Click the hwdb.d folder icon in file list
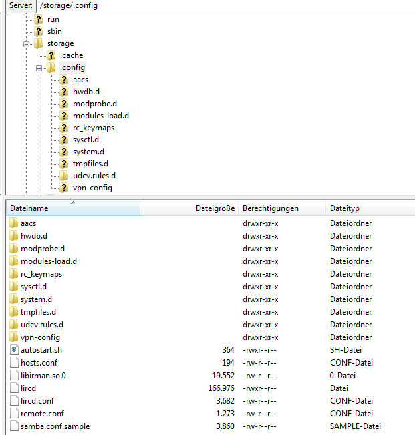Screen dimensions: 415x435 [13, 235]
